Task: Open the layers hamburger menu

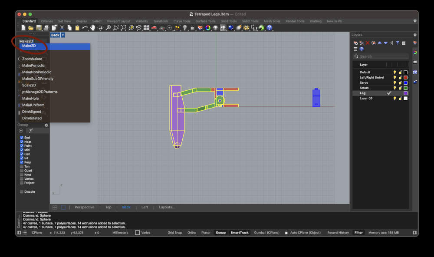Action: 355,49
